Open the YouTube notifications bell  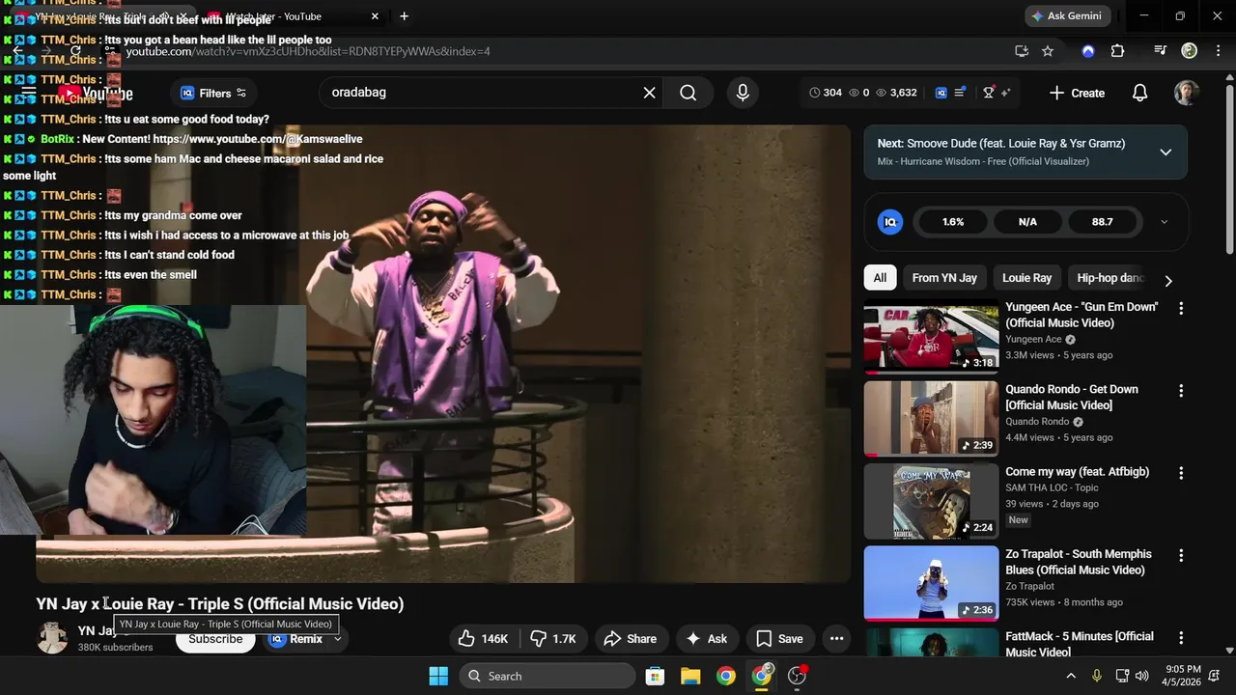pos(1139,93)
